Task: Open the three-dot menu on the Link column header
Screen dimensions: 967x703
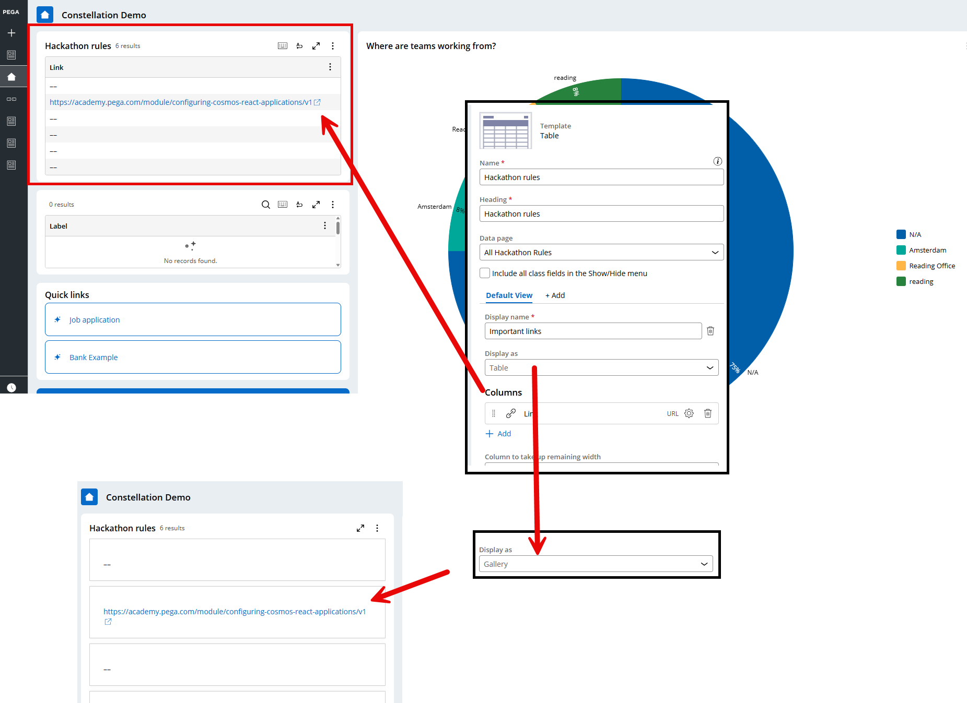Action: (x=330, y=67)
